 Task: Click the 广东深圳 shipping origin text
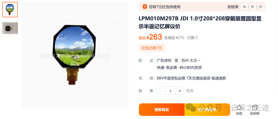pos(164,61)
